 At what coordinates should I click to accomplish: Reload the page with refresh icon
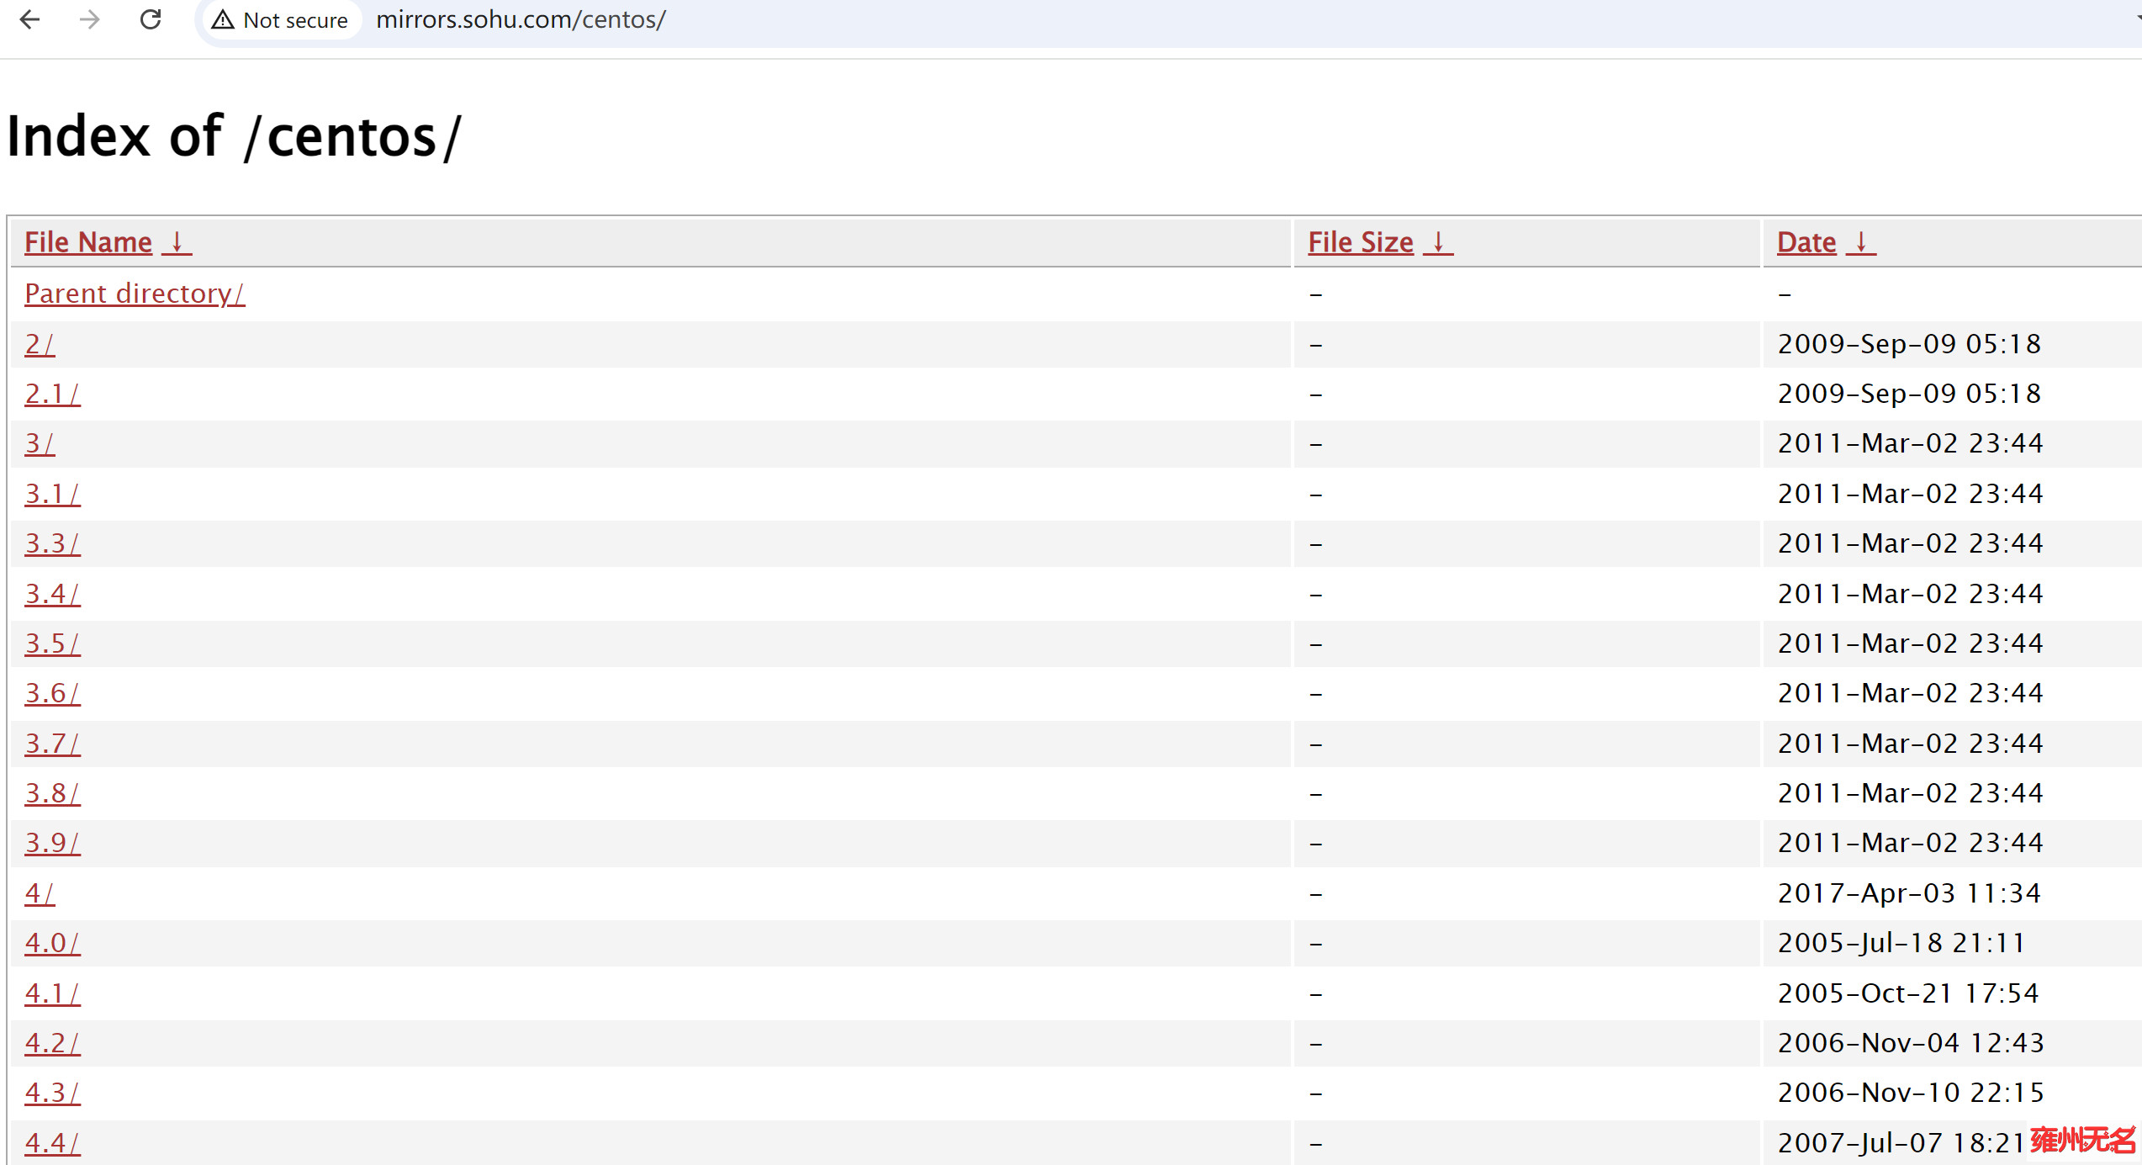coord(151,19)
